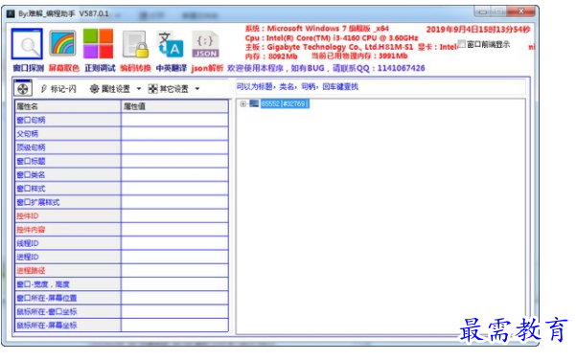Click the 内存 8092Mb memory info text
Screen dimensions: 576x360
pos(271,56)
